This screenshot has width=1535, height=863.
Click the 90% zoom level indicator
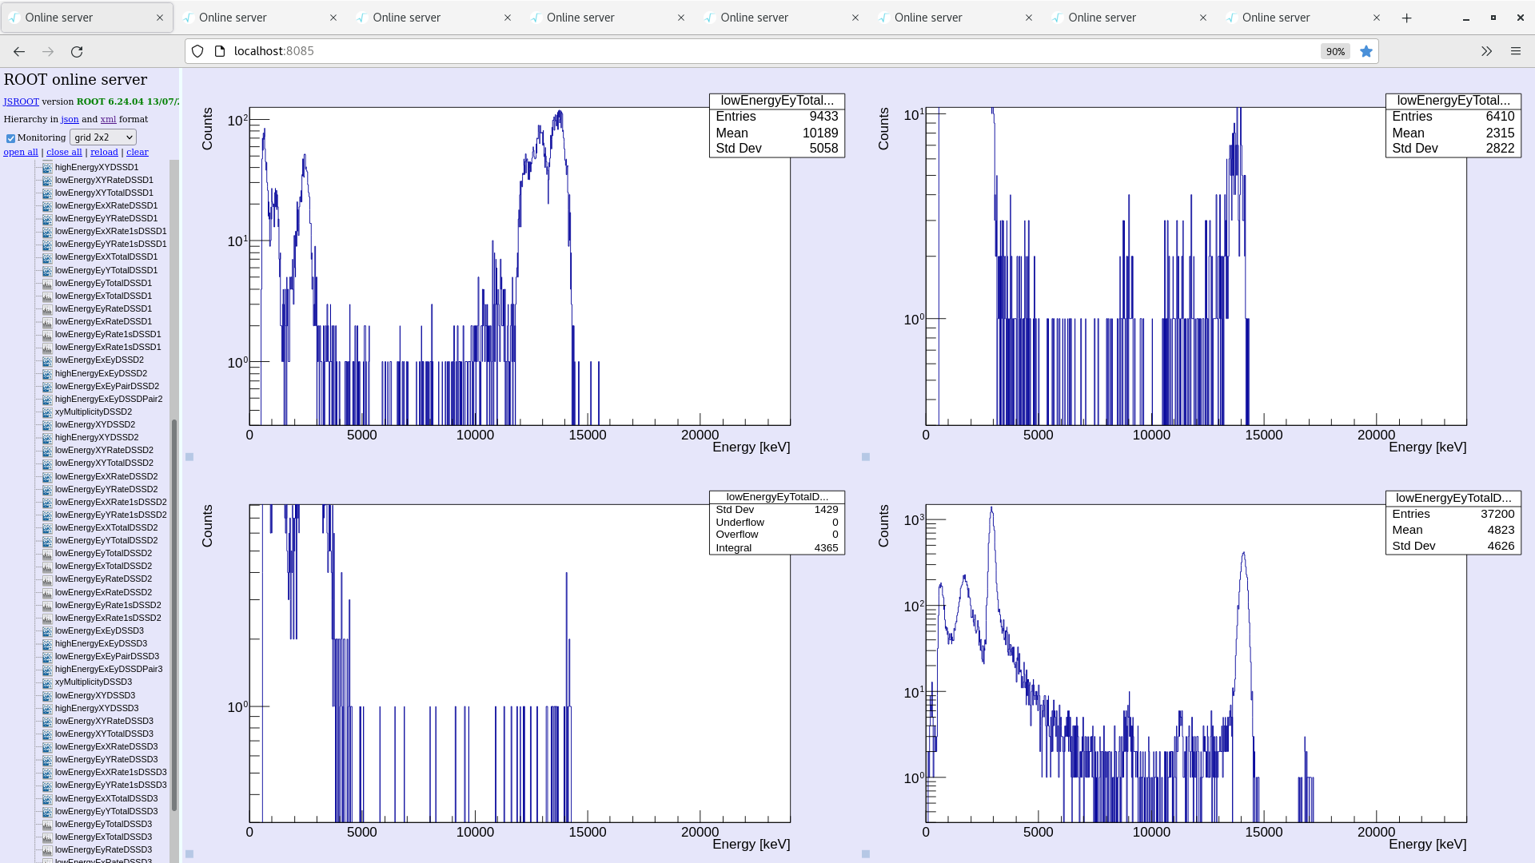(1334, 51)
